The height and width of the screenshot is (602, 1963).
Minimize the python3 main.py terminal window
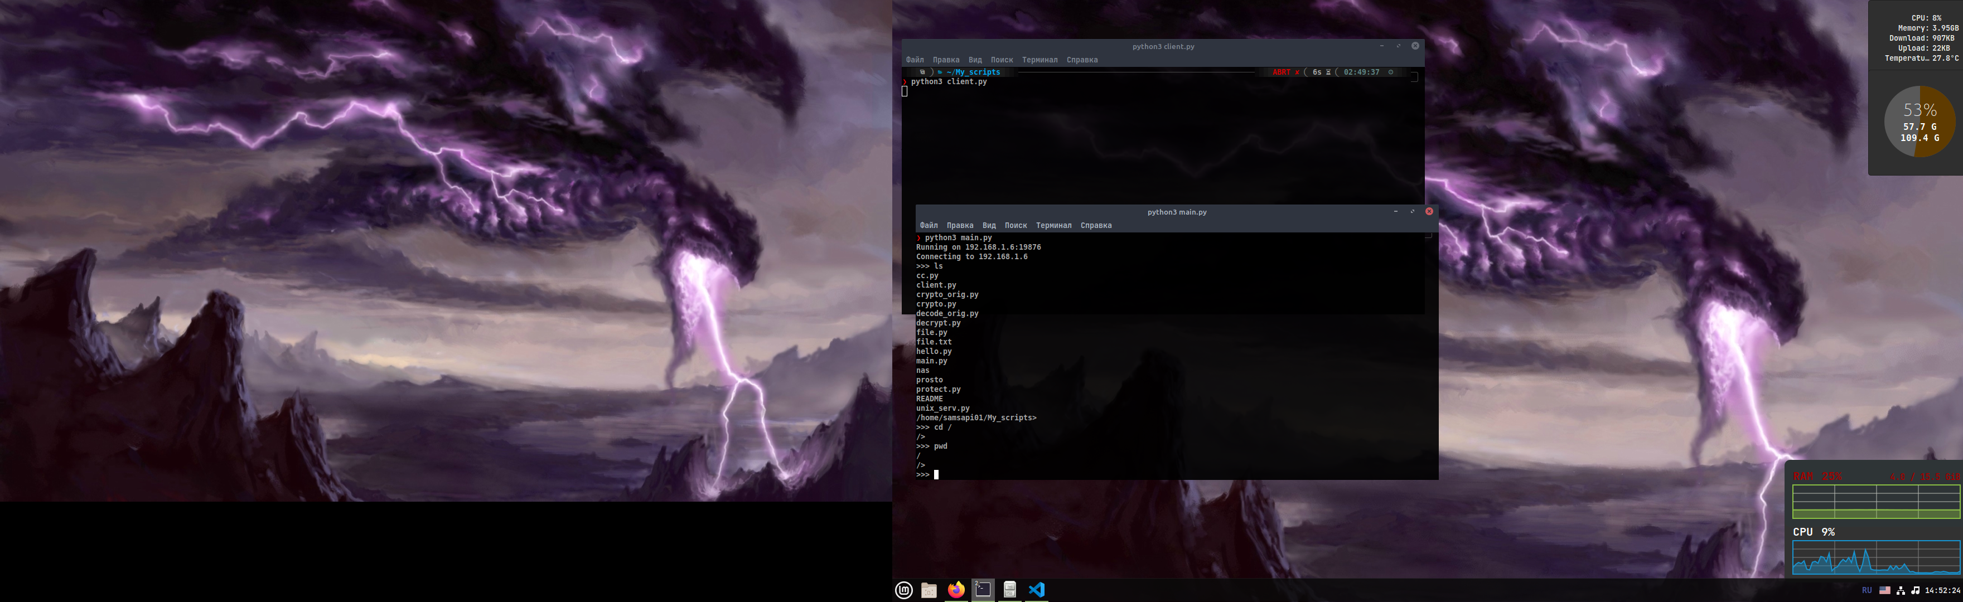pyautogui.click(x=1395, y=212)
